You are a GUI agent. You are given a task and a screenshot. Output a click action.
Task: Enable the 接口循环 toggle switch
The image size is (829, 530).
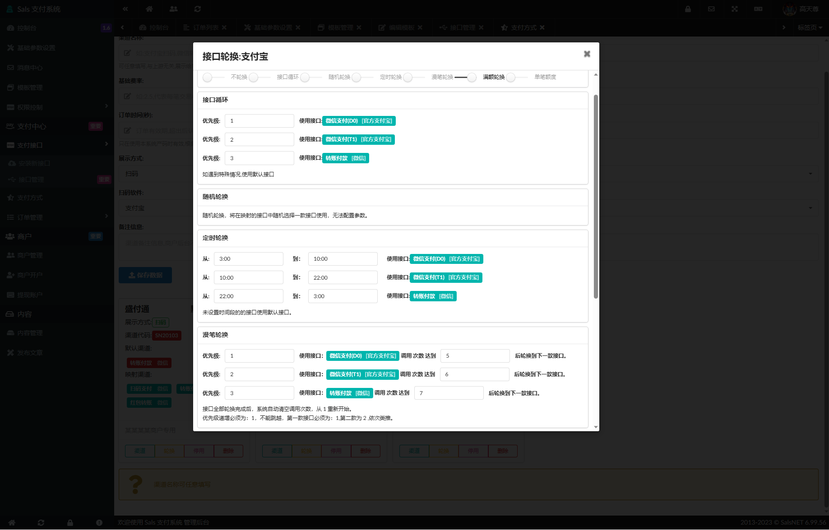click(x=260, y=77)
